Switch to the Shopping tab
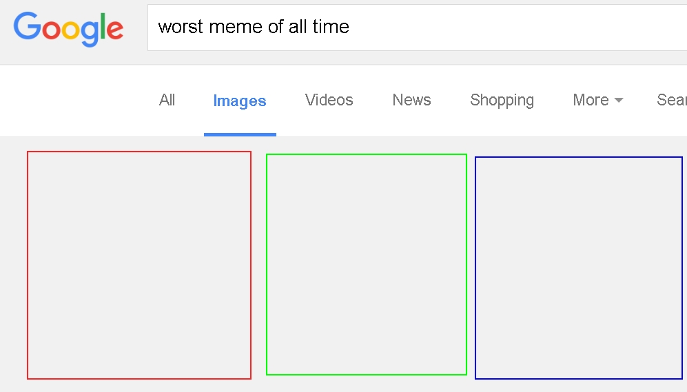687x392 pixels. point(502,101)
